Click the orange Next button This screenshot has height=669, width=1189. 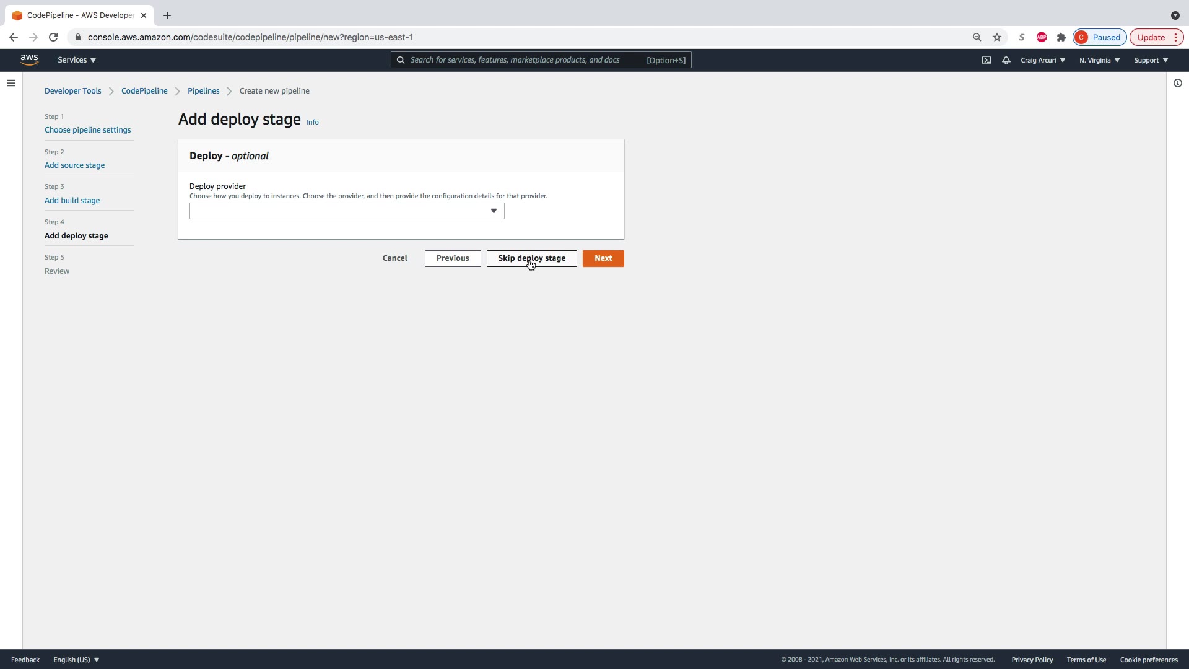click(603, 258)
